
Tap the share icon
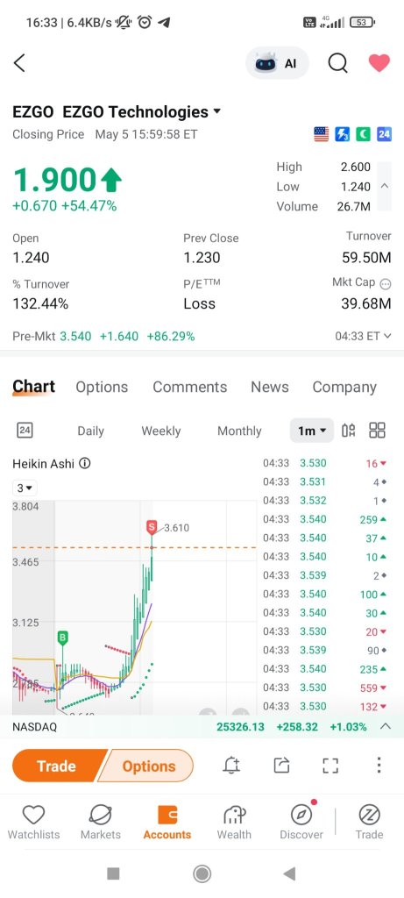tap(281, 765)
